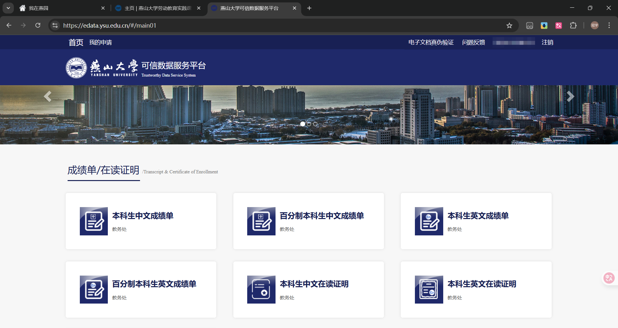
Task: Select the 本科生英文在读证明 card icon
Action: (428, 289)
